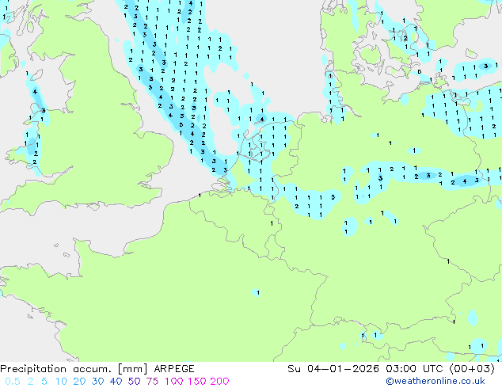Image resolution: width=502 pixels, height=388 pixels.
Task: Click the 'Su 04-01-2026' date text
Action: coord(333,369)
